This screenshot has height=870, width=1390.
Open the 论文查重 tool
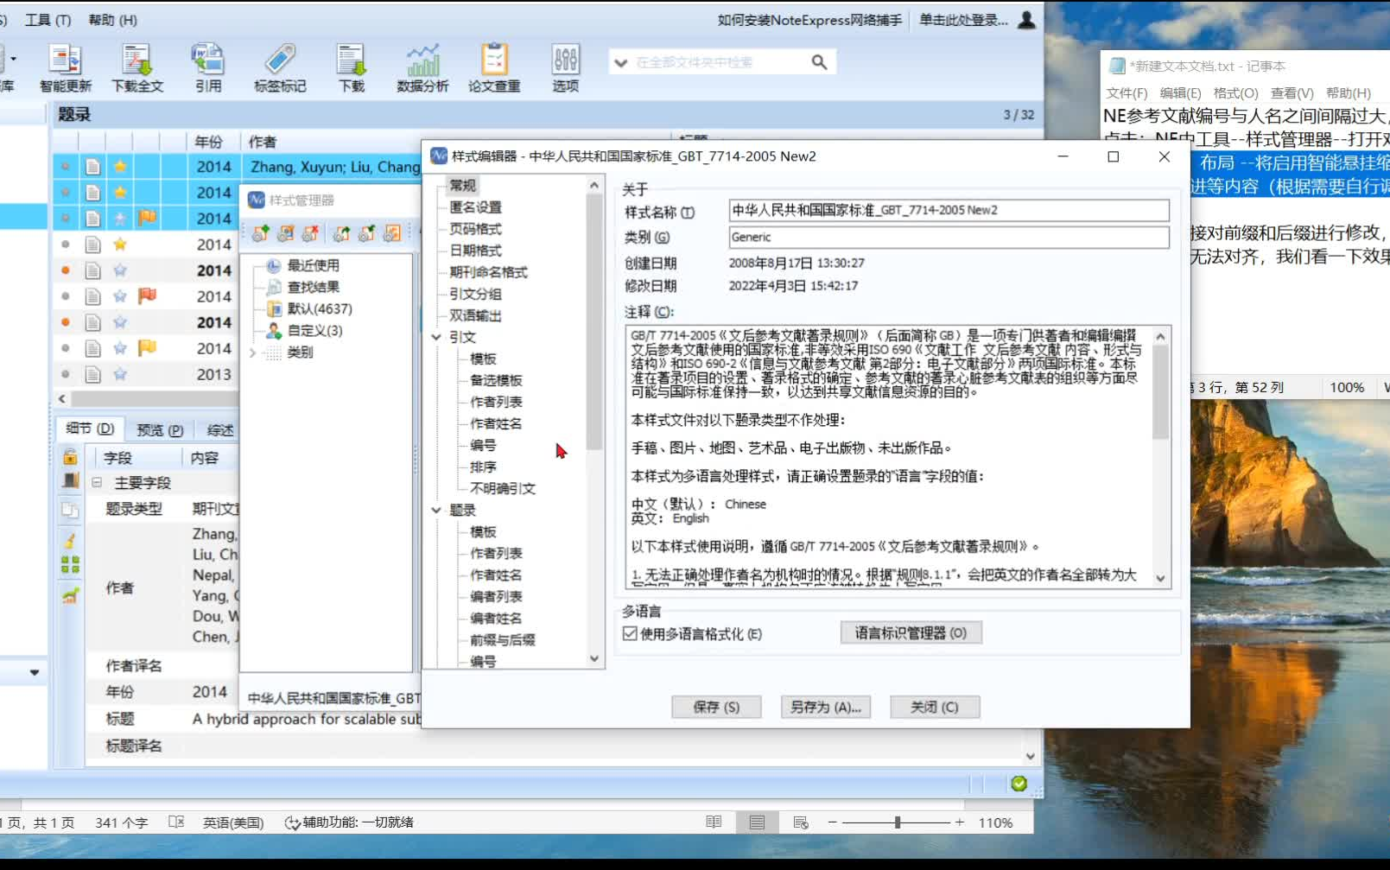pos(494,67)
